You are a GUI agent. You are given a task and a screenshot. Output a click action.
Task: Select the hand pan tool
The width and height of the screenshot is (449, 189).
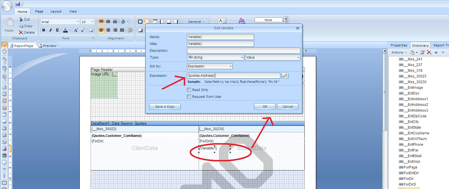coord(4,52)
